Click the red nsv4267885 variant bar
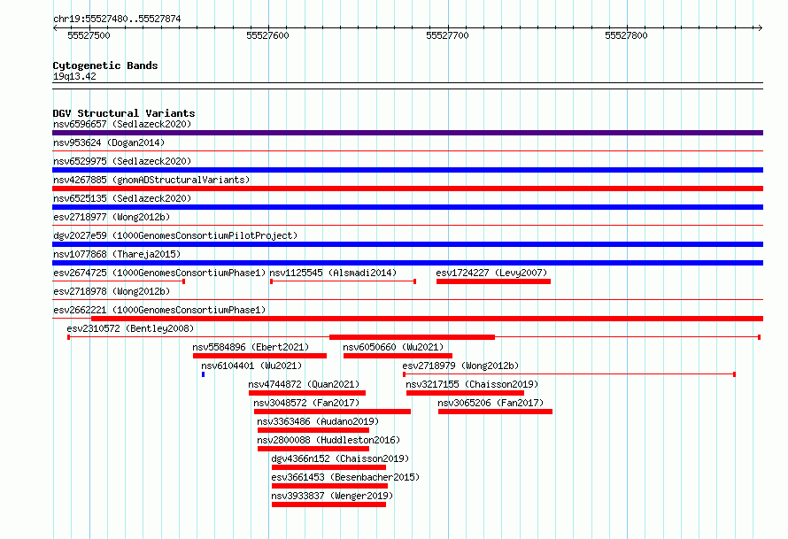Image resolution: width=788 pixels, height=539 pixels. click(x=407, y=189)
